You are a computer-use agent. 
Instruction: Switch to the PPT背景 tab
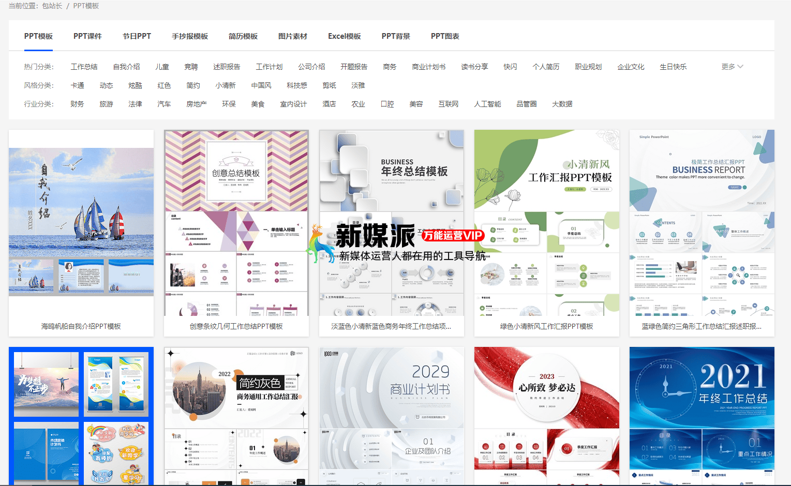395,36
